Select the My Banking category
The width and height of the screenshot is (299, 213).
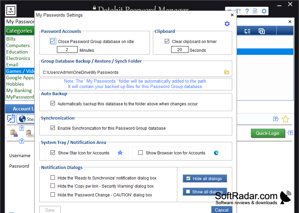(19, 90)
